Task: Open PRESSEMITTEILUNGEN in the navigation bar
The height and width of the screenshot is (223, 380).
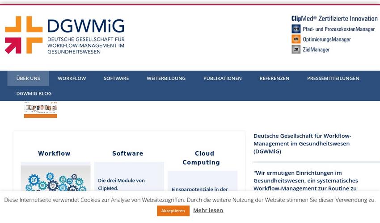Action: (x=333, y=78)
